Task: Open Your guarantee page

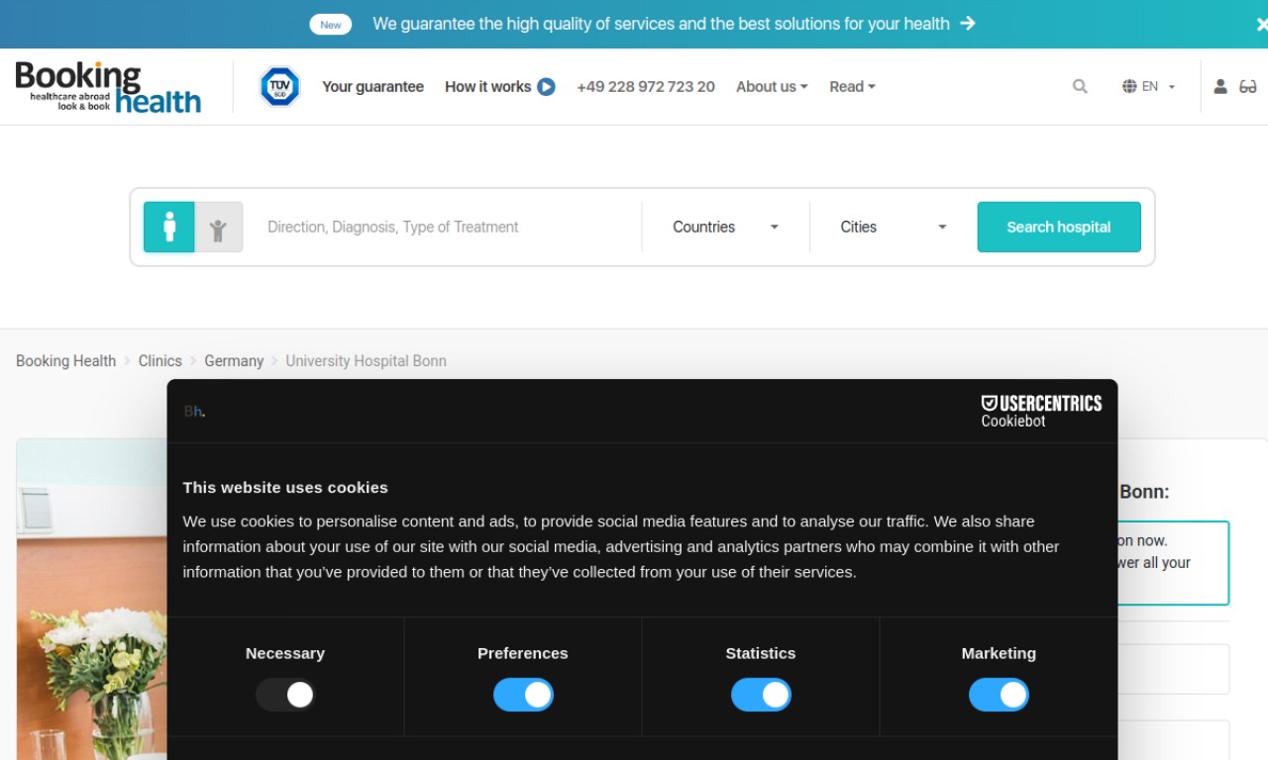Action: click(372, 87)
